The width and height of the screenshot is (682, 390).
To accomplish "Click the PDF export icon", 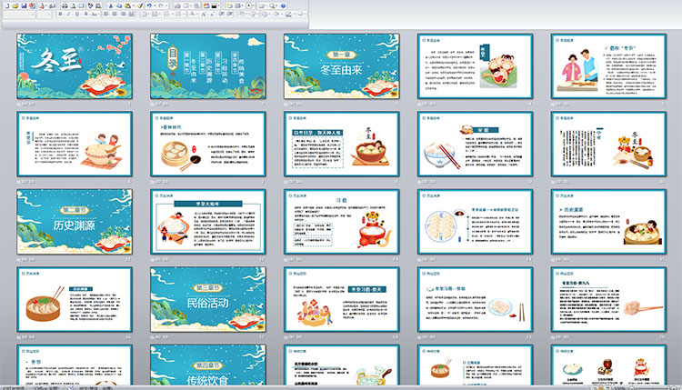I will pos(42,5).
